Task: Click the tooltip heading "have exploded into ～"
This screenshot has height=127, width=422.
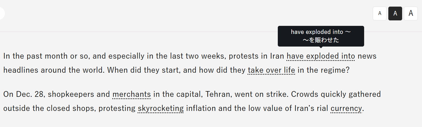Action: pos(321,32)
